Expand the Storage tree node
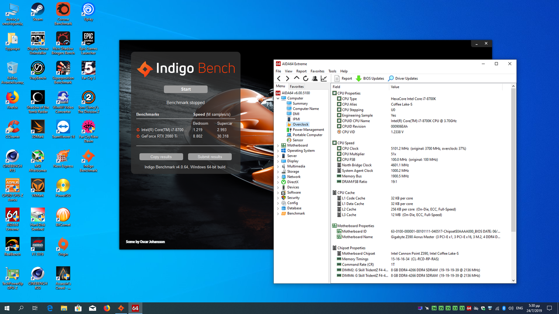 click(278, 171)
